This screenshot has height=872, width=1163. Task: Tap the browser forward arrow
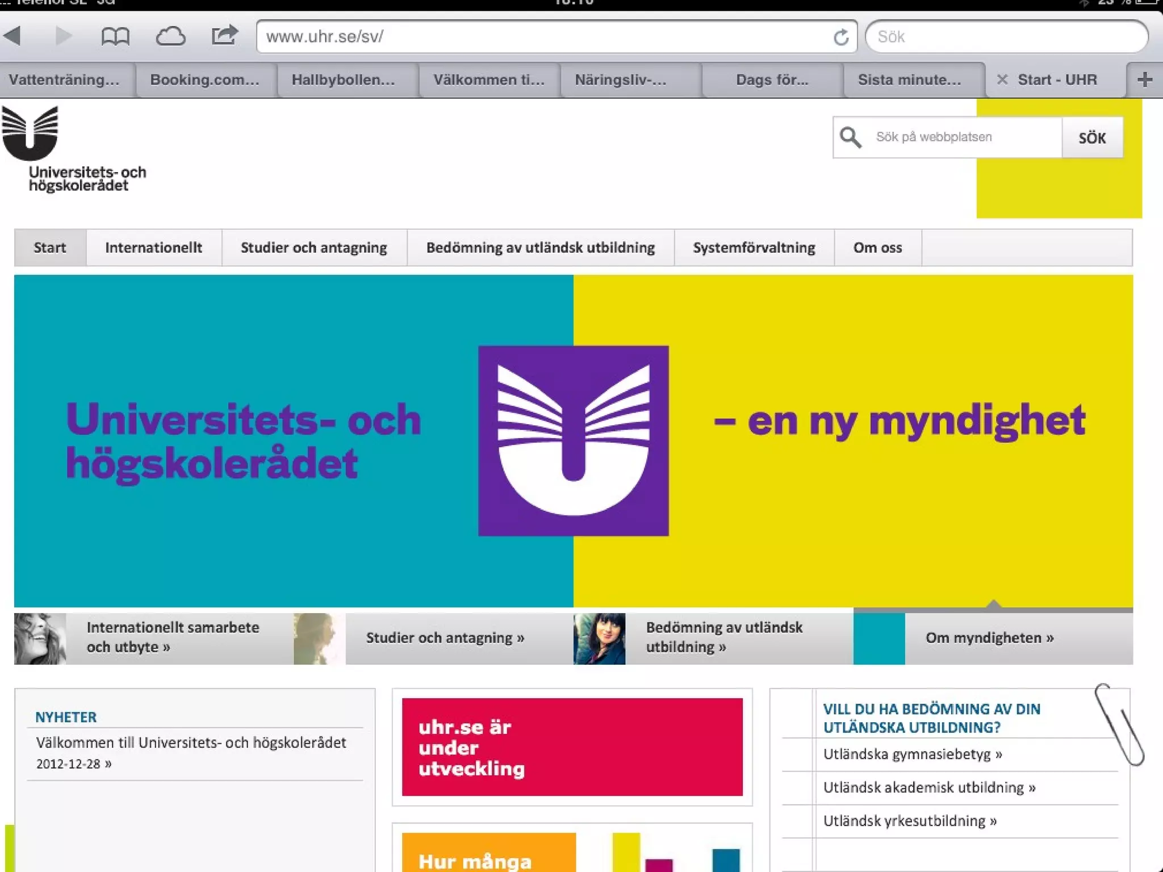64,36
